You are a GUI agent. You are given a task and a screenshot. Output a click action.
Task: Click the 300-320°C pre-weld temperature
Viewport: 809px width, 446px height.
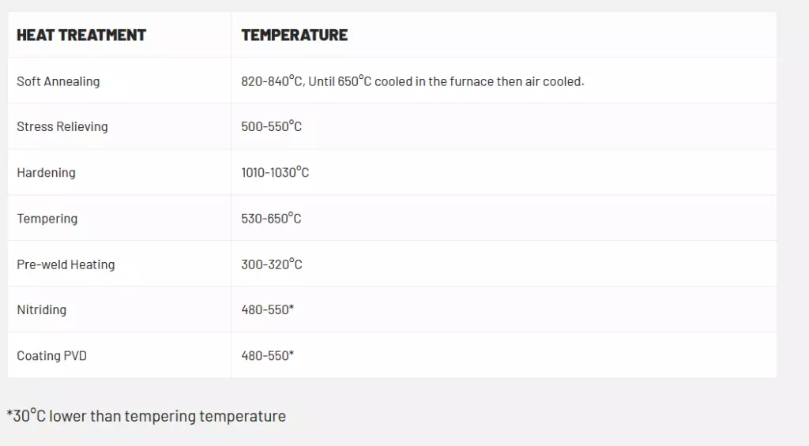pyautogui.click(x=272, y=264)
